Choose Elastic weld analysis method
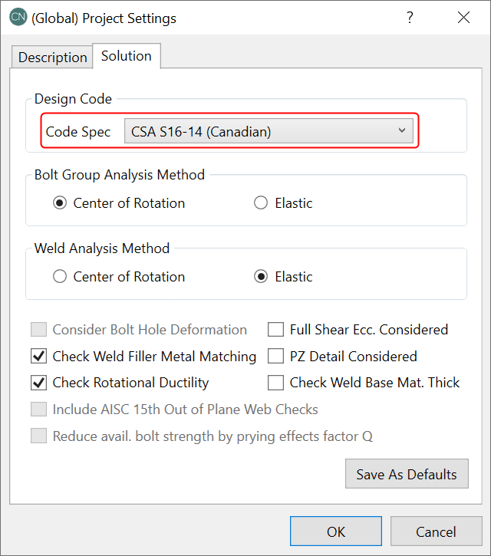The height and width of the screenshot is (556, 491). [x=261, y=277]
